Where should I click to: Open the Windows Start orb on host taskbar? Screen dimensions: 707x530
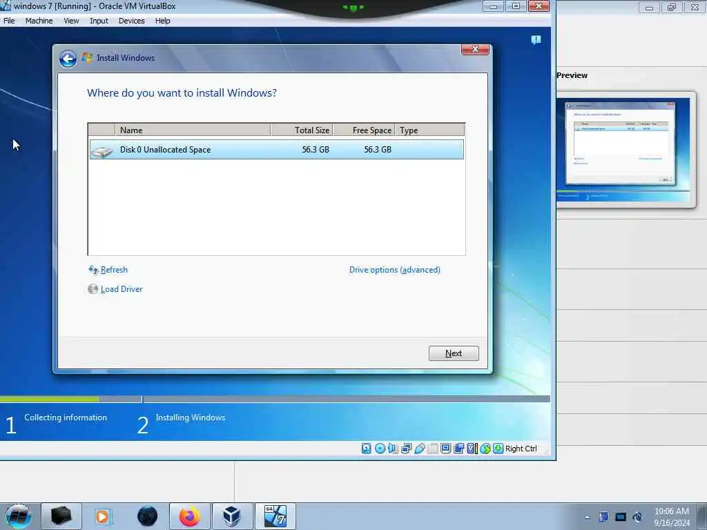point(19,516)
